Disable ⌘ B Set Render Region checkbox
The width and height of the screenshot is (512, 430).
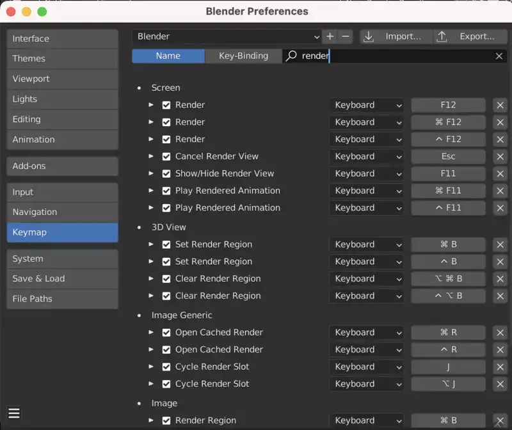pyautogui.click(x=166, y=244)
